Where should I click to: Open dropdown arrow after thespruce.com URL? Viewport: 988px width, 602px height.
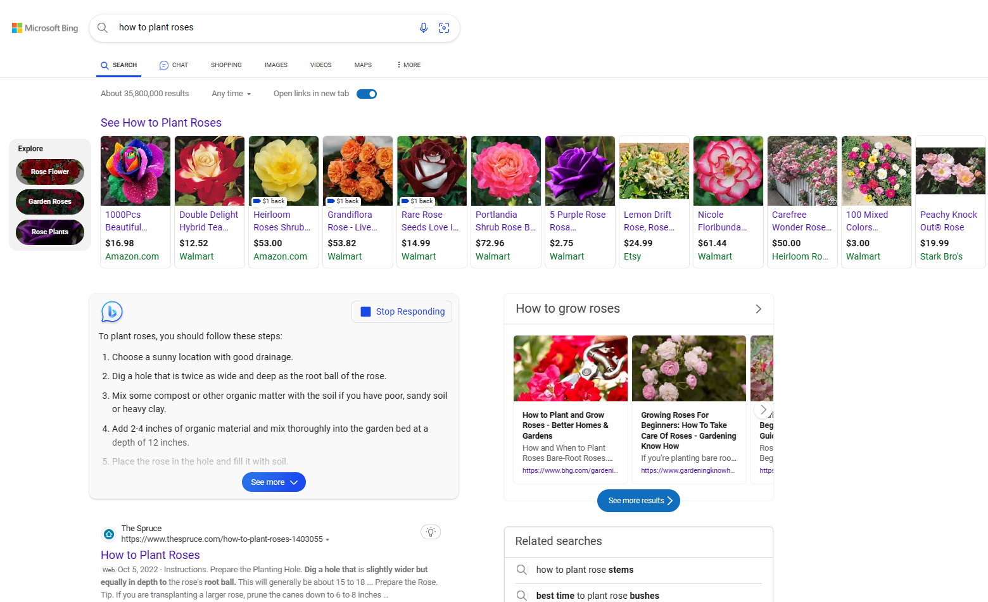tap(327, 540)
